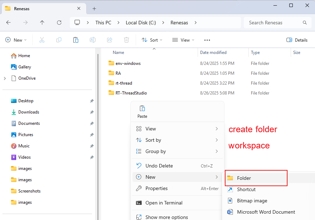Screen dimensions: 315x220
Task: Select Folder from the New submenu
Action: click(244, 178)
